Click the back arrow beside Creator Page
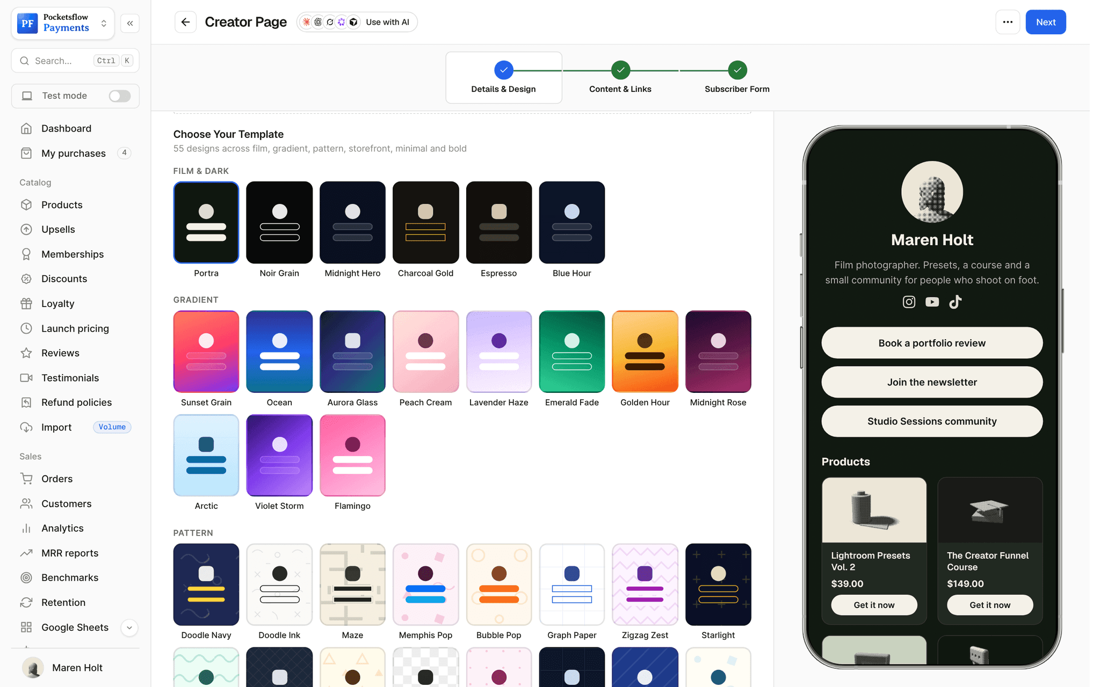Screen dimensions: 1100x687 pyautogui.click(x=185, y=22)
